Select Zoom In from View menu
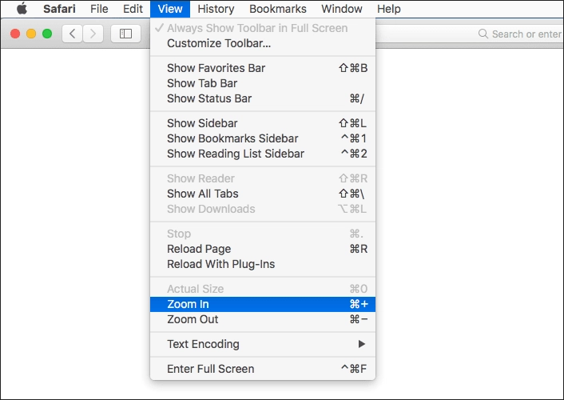Viewport: 564px width, 400px height. [x=263, y=304]
